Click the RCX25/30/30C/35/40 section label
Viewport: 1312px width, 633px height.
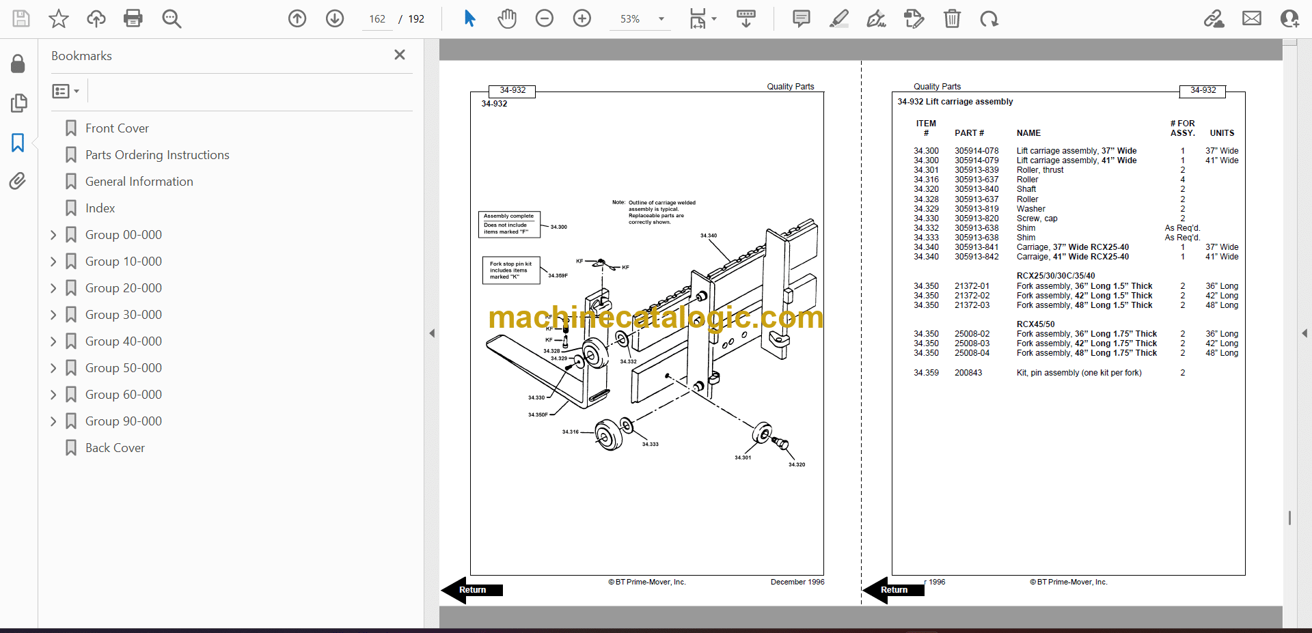point(1056,276)
